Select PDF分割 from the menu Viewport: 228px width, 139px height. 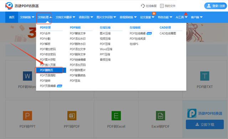tap(45, 39)
